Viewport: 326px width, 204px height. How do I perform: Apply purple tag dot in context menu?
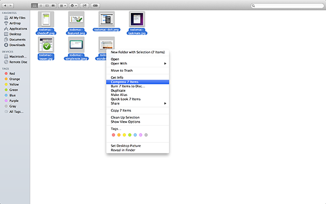[x=141, y=135]
